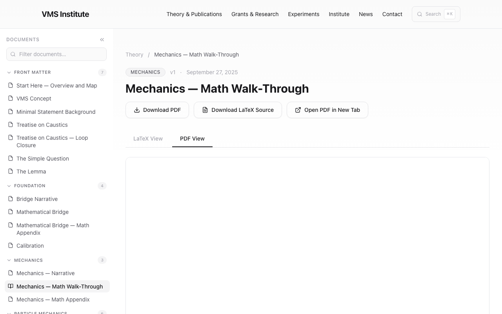
Task: Click document icon beside Start Here — Overview
Action: pyautogui.click(x=11, y=85)
